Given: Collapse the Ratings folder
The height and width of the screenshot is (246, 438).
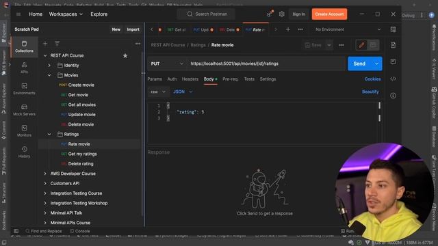Looking at the screenshot, I should (49, 135).
